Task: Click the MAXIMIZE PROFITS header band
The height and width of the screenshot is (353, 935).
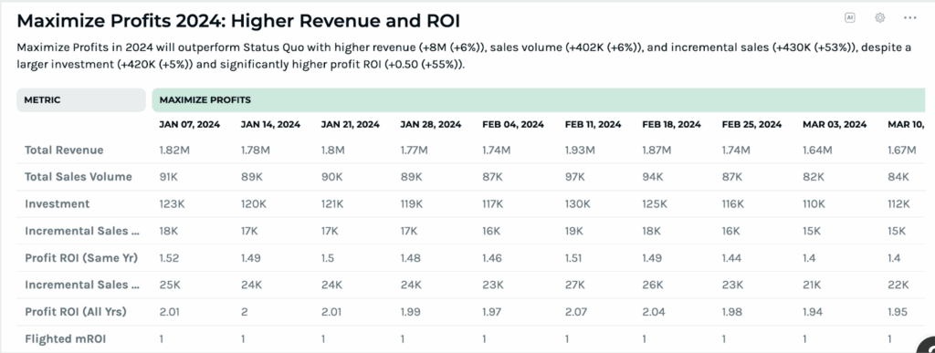Action: tap(539, 100)
